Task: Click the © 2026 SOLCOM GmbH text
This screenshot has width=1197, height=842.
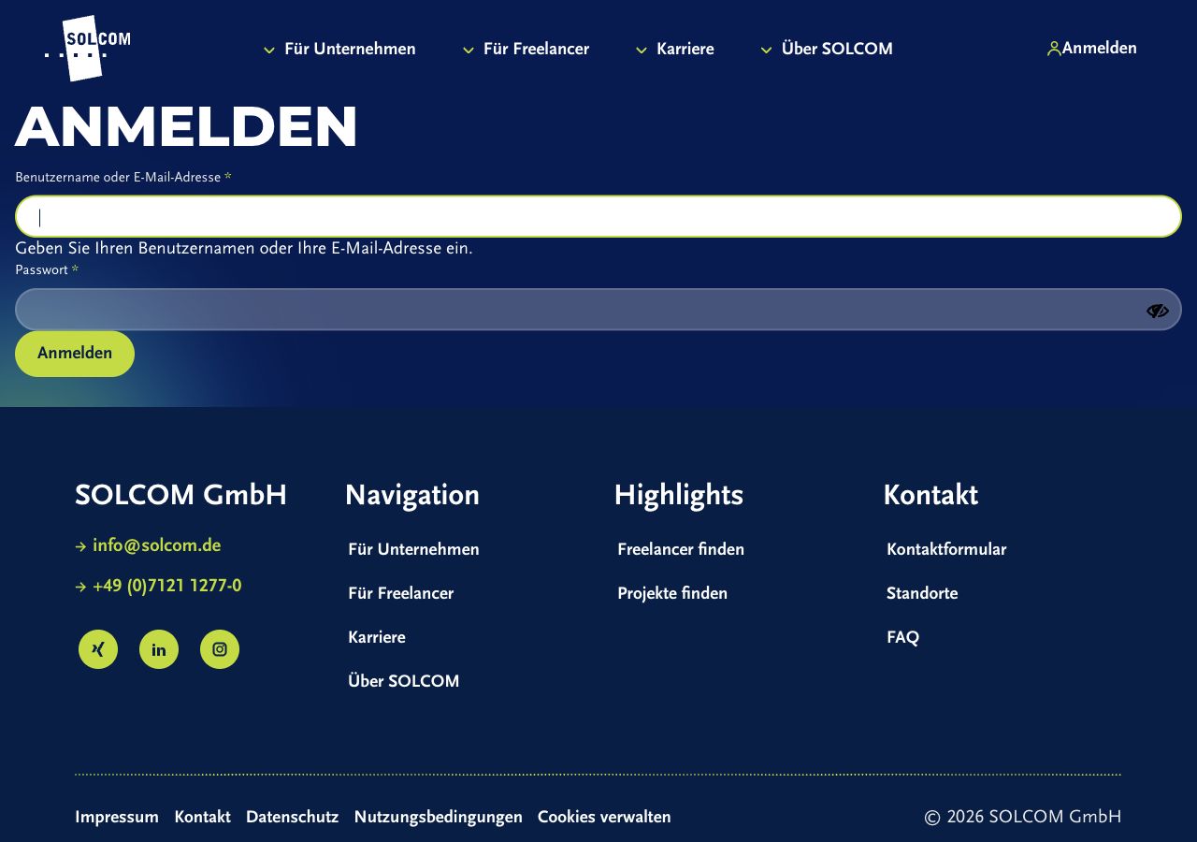Action: tap(1022, 817)
